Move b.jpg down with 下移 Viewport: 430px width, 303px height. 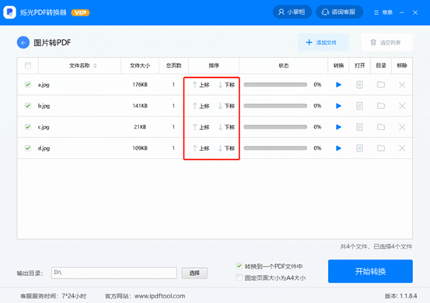point(226,106)
